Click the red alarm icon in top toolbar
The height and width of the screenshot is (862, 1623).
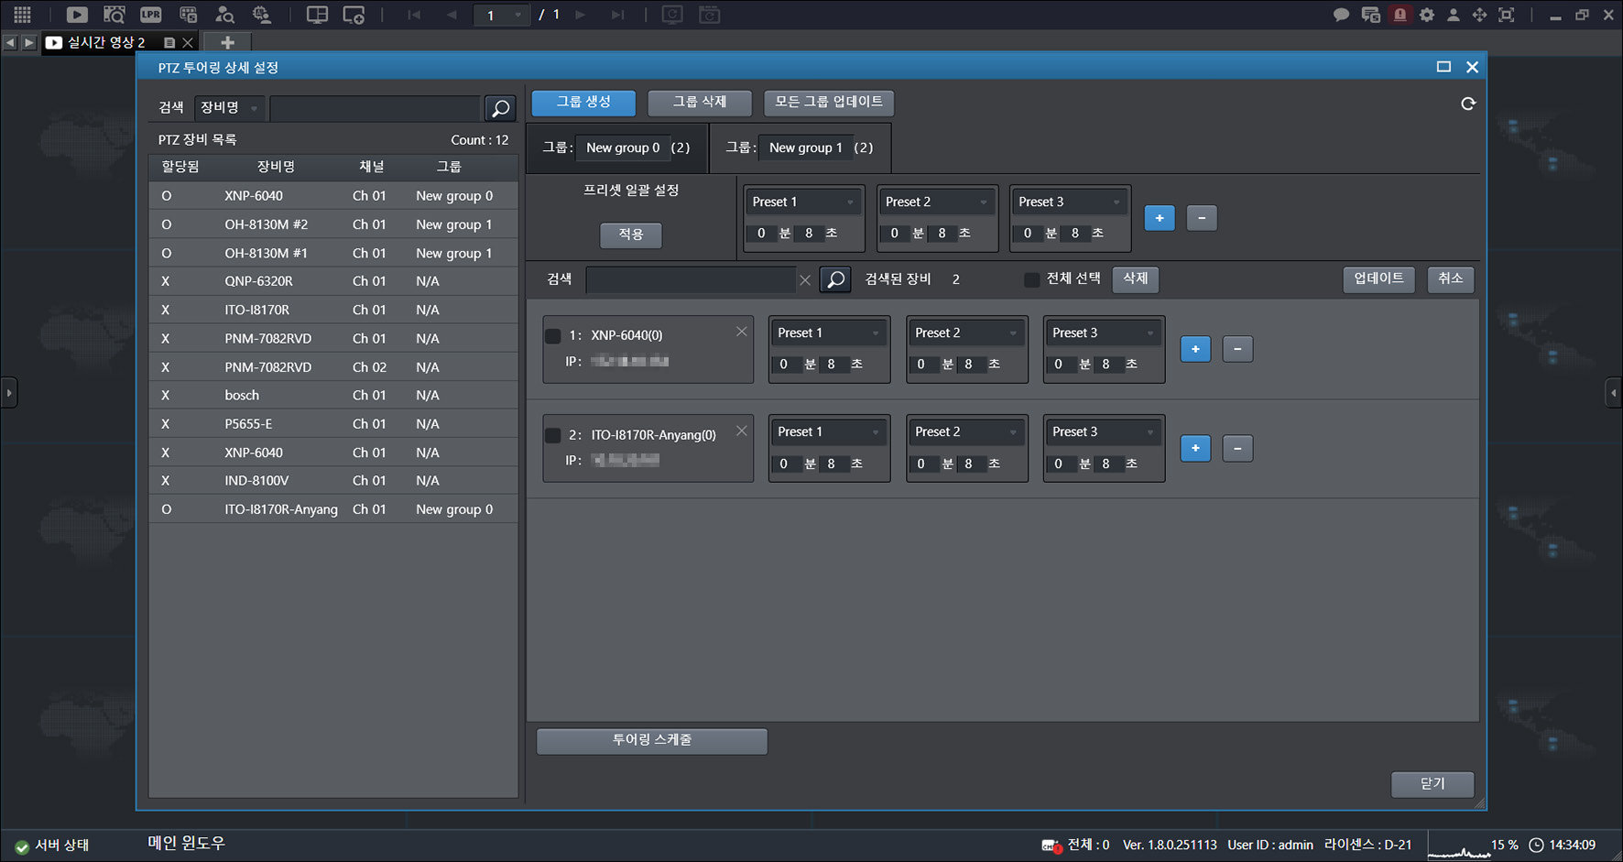[x=1400, y=15]
